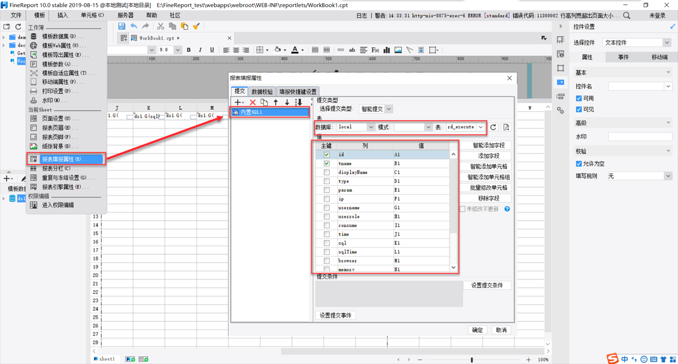Click the search magnifier icon in top bar
The image size is (678, 364).
pyautogui.click(x=627, y=16)
